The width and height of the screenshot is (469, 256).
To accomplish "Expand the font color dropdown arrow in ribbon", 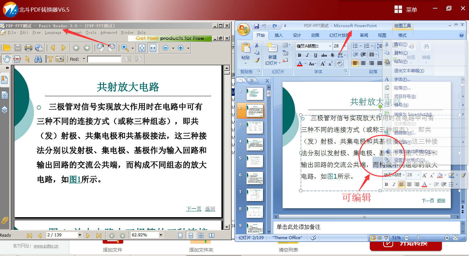I will [305, 64].
